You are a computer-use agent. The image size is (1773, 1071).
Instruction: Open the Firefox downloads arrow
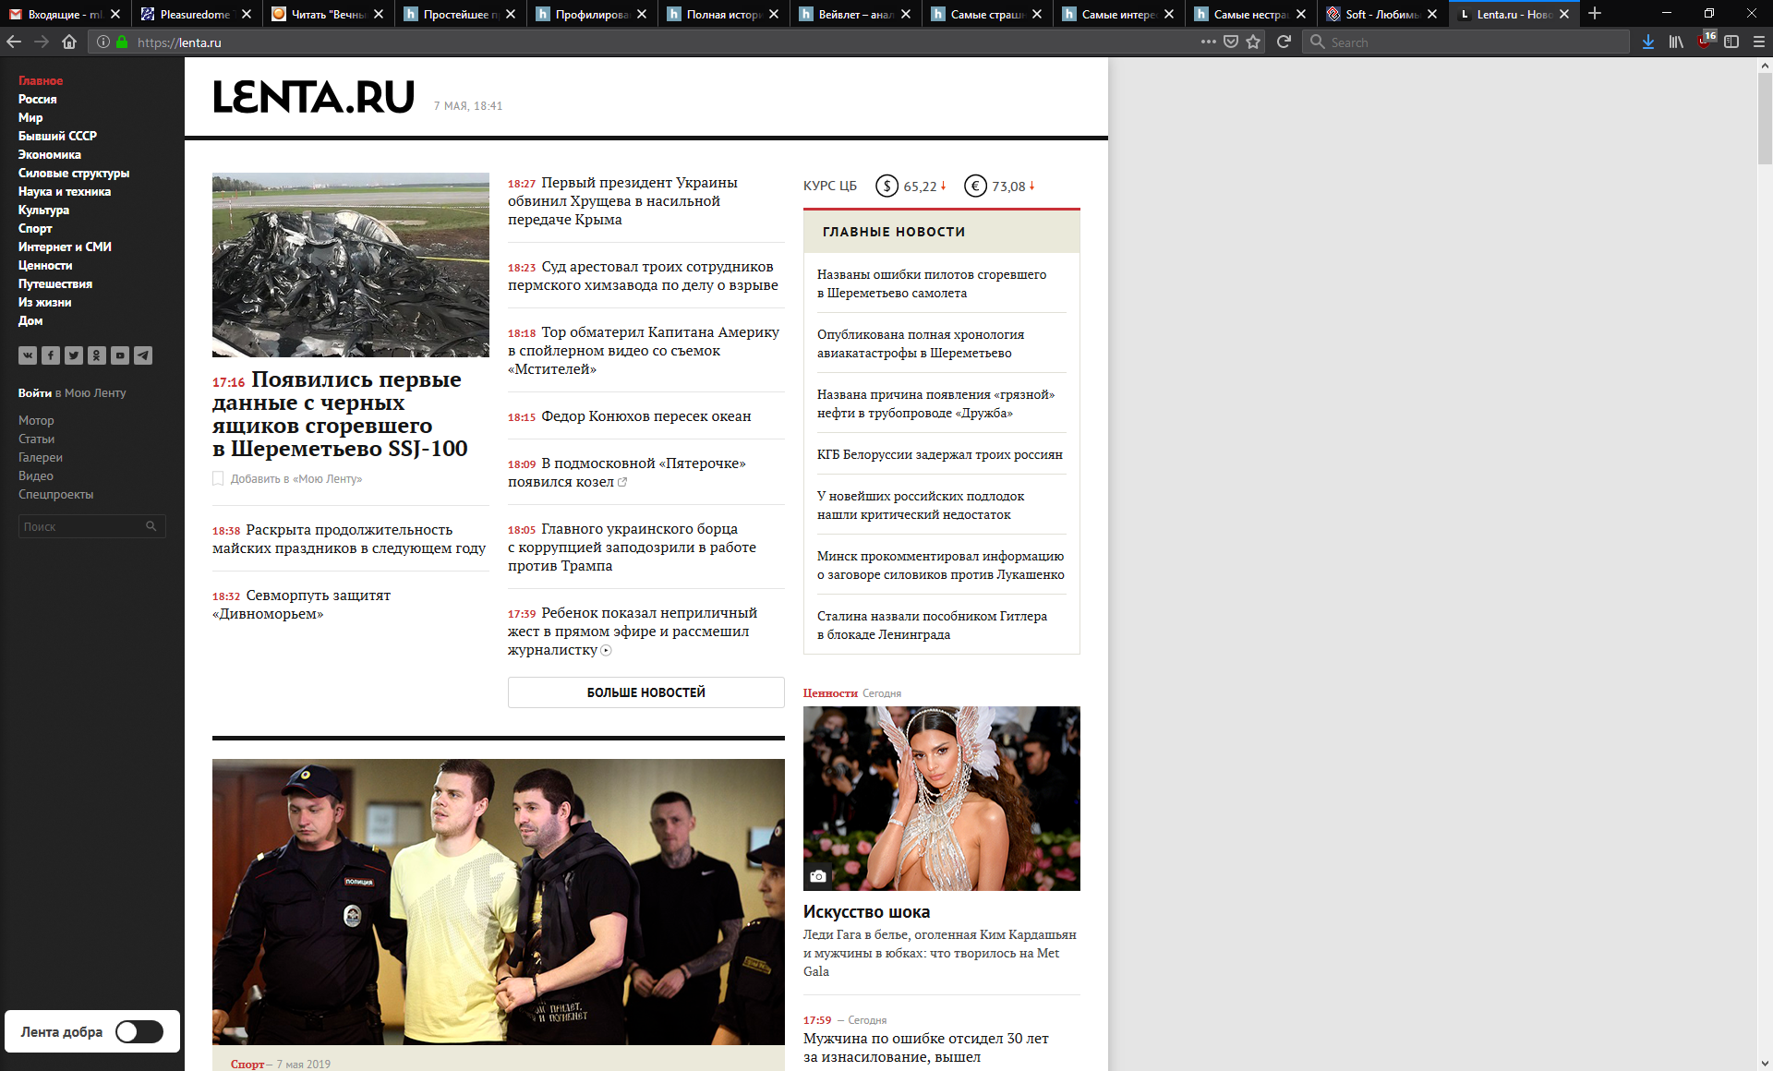click(x=1648, y=42)
